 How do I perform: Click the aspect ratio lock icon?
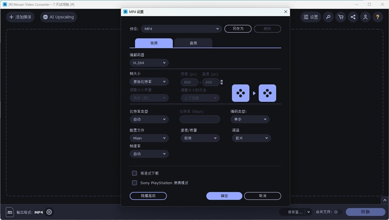click(x=222, y=82)
